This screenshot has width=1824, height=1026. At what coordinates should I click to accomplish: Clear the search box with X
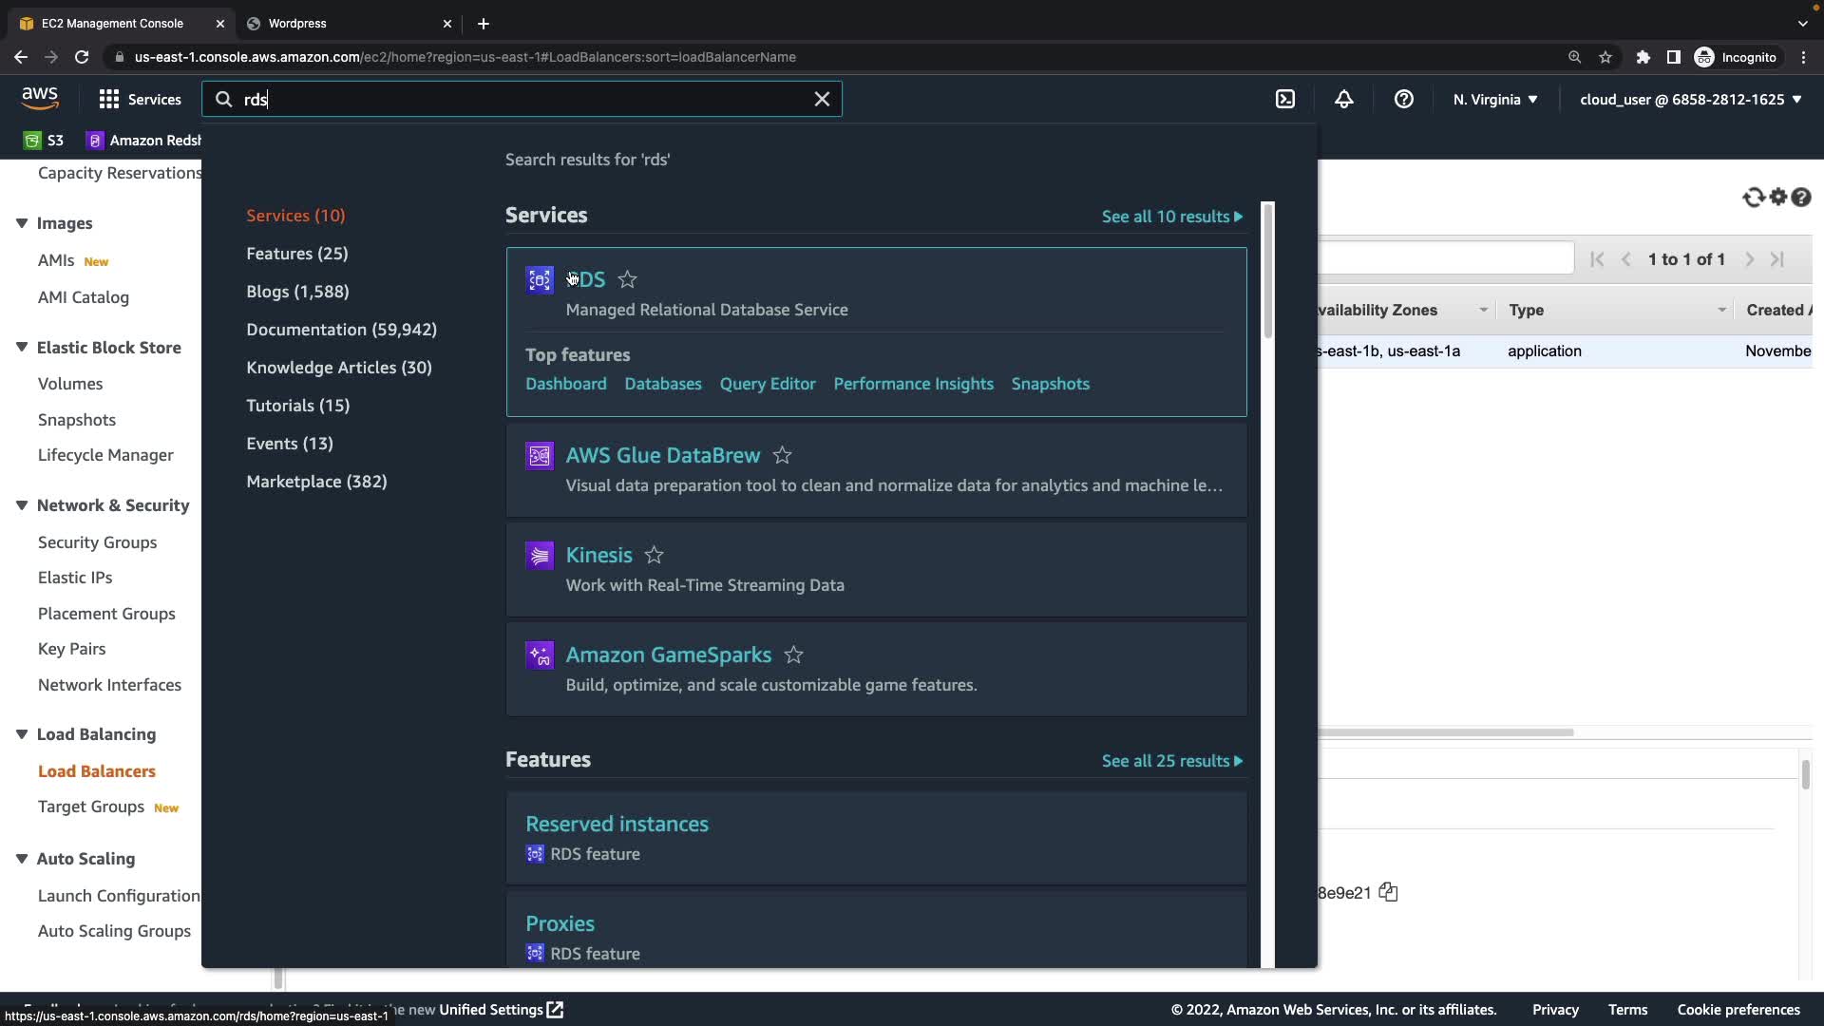822,99
